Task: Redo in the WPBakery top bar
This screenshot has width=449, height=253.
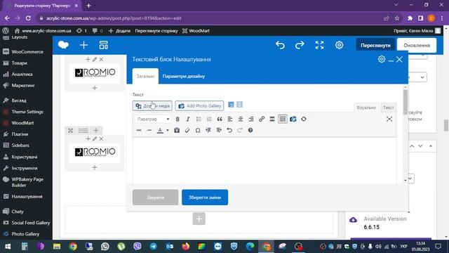Action: coord(300,45)
